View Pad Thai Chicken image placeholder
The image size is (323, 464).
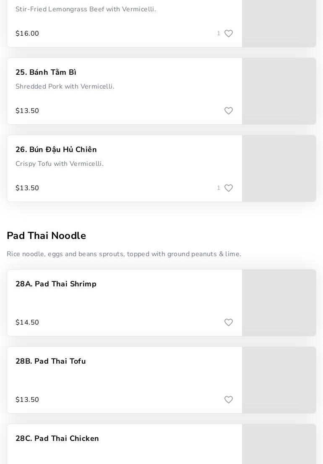(279, 444)
